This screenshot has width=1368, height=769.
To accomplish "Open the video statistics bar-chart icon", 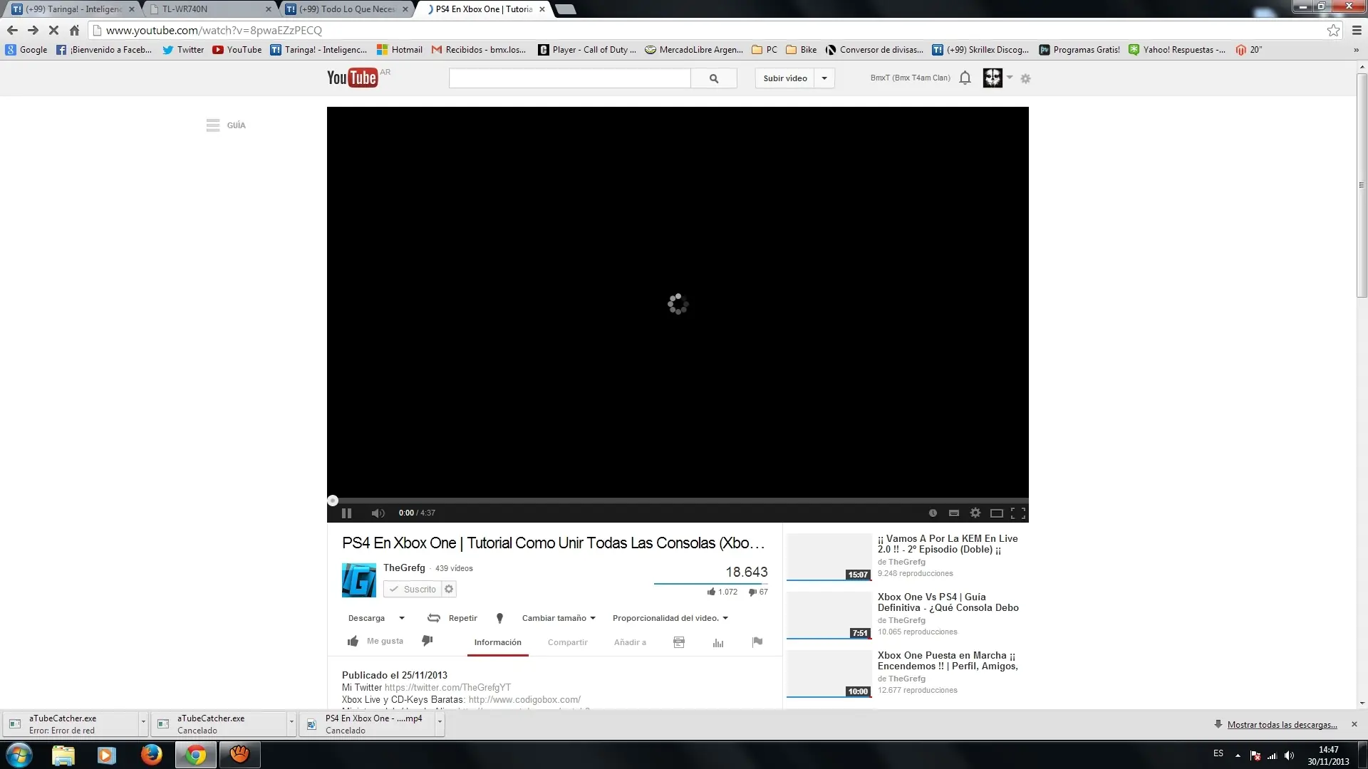I will pos(718,642).
